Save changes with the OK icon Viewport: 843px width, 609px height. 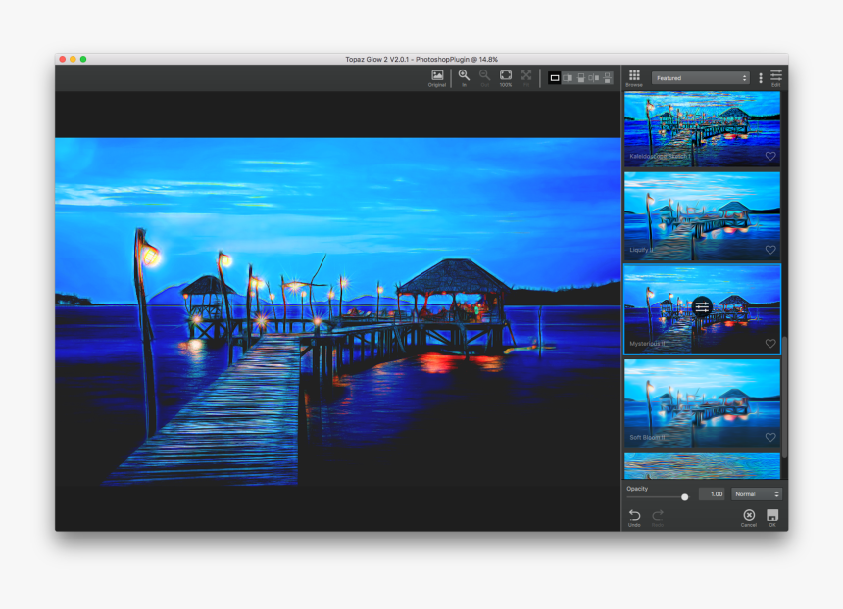coord(771,514)
